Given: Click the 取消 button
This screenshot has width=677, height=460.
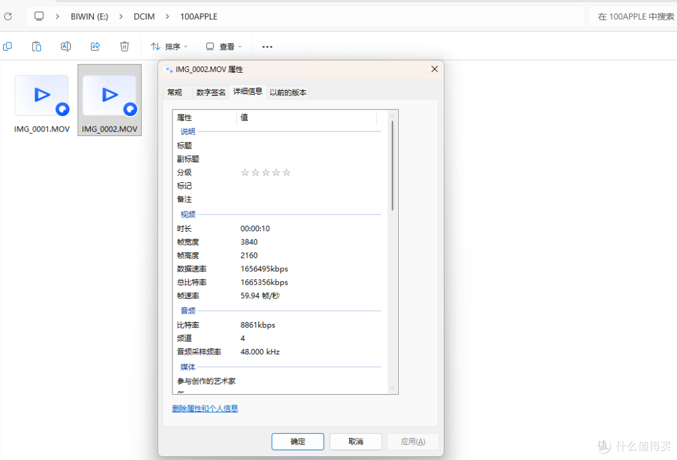Looking at the screenshot, I should click(x=356, y=441).
